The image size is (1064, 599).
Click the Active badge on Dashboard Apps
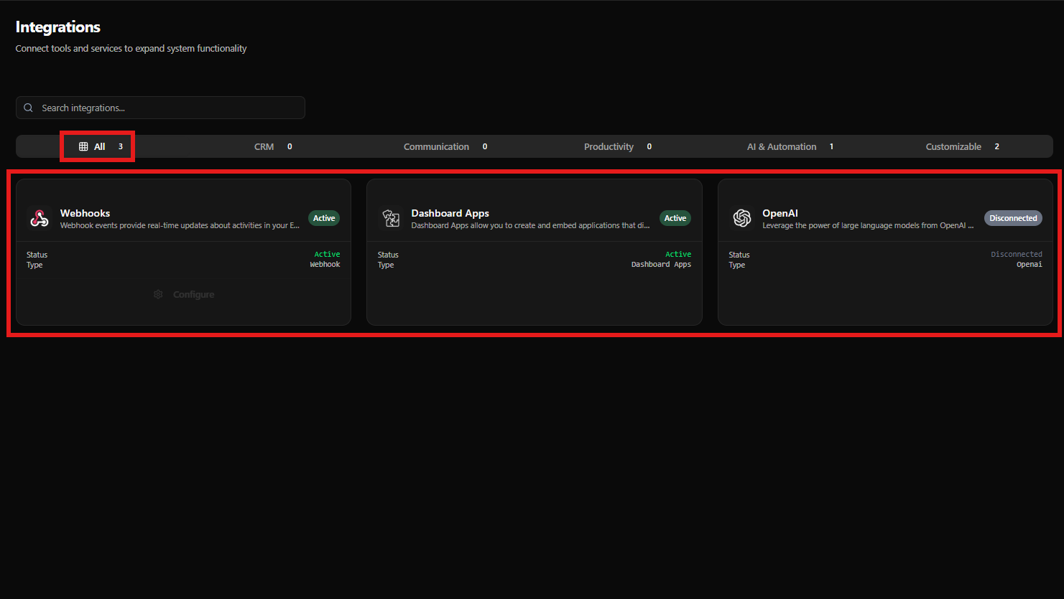pyautogui.click(x=675, y=218)
